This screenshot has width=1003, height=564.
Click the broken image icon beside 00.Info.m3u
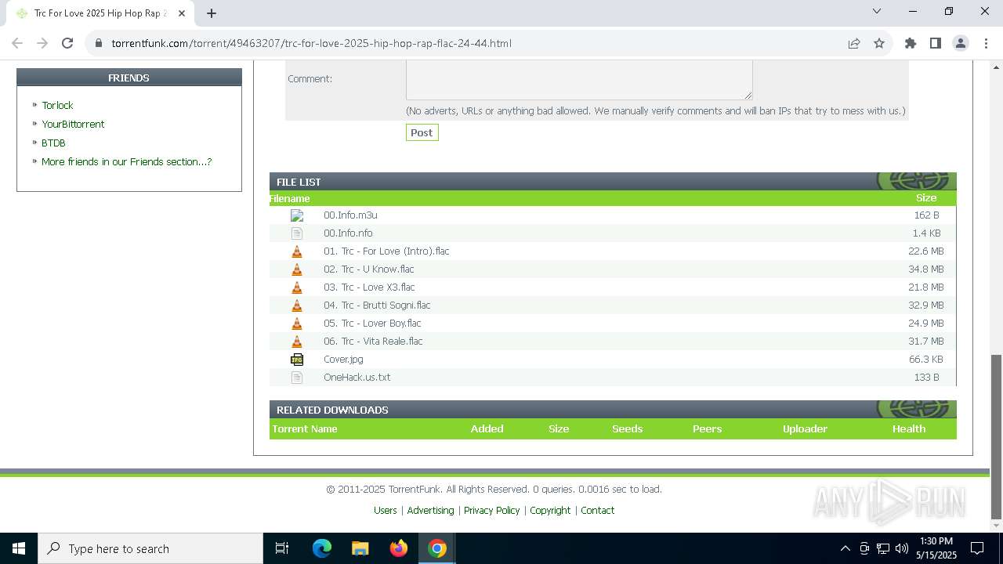pos(297,215)
